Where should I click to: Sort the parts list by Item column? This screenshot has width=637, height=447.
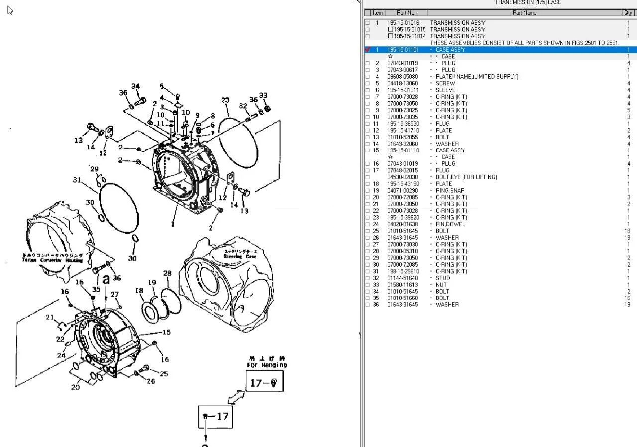(378, 13)
